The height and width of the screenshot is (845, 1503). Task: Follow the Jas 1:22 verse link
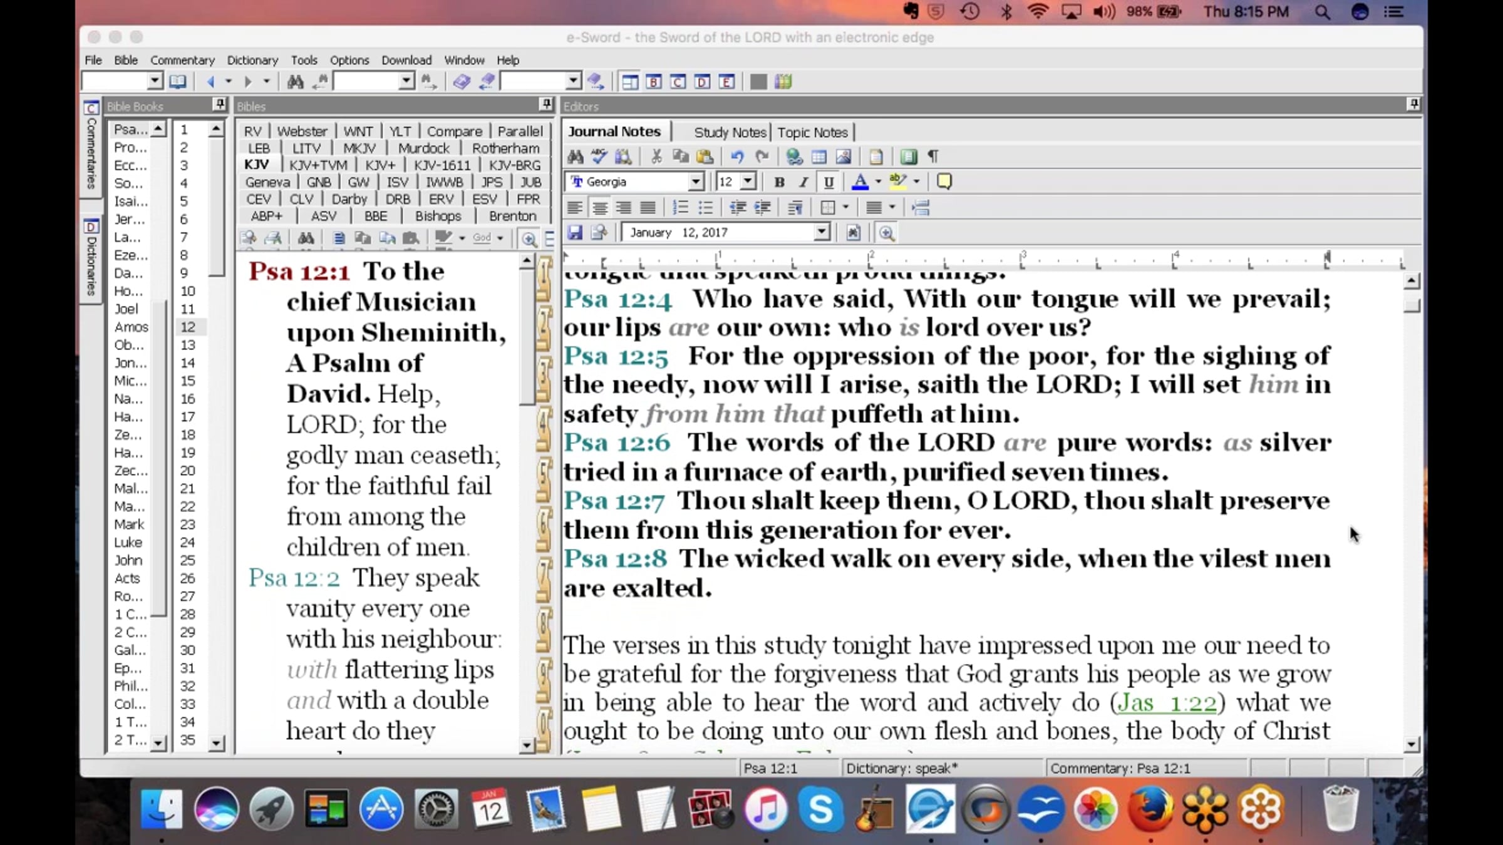pyautogui.click(x=1167, y=702)
